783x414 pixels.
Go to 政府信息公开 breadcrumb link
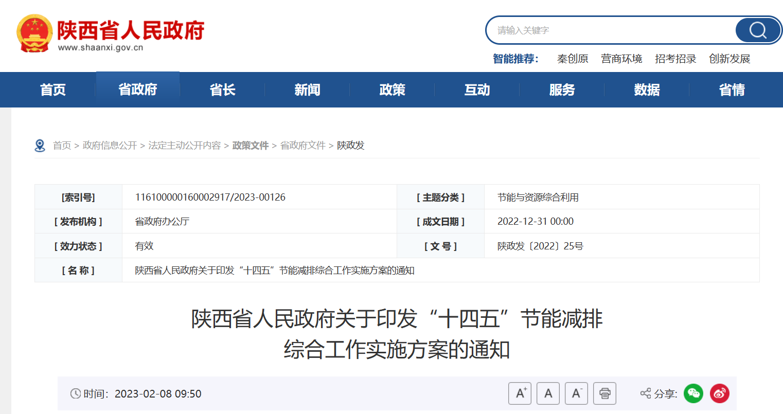[110, 146]
